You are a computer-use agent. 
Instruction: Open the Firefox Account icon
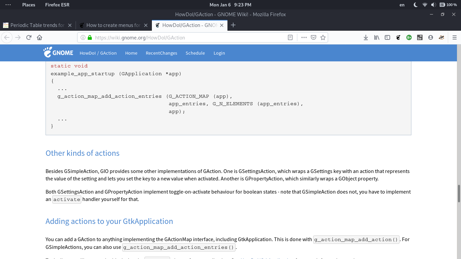[430, 37]
